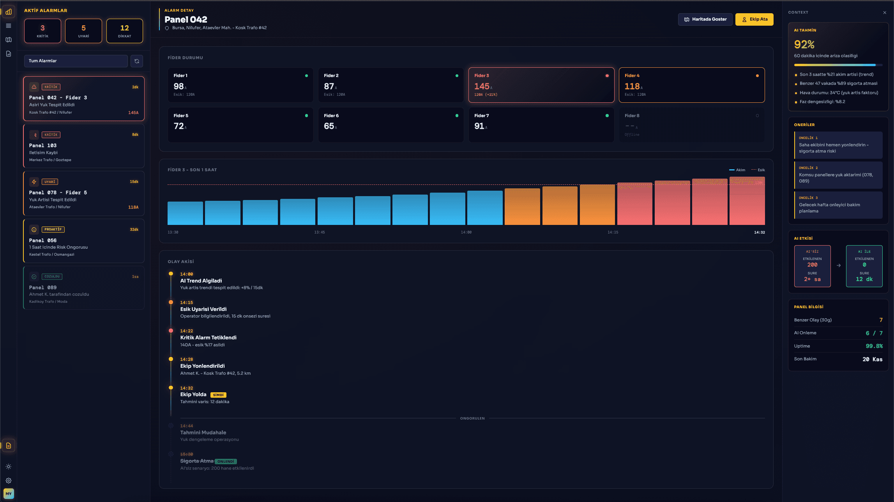894x502 pixels.
Task: Open the map icon in the sidebar
Action: (8, 39)
